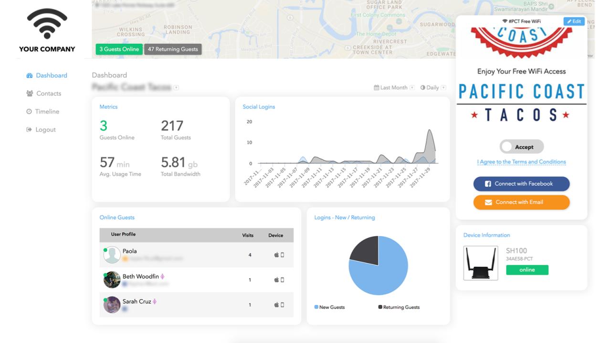Click the online status button for SH100
Viewport: 611px width, 343px height.
527,270
